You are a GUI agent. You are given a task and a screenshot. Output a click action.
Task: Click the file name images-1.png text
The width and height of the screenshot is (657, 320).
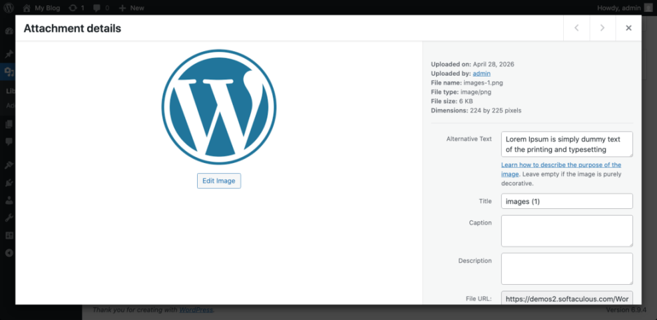coord(483,82)
